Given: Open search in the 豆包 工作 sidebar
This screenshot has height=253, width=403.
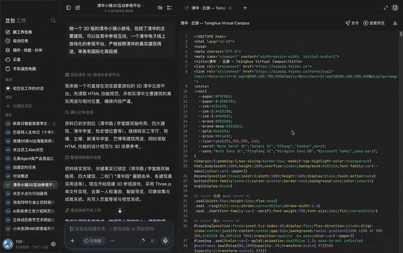Looking at the screenshot, I should (53, 21).
